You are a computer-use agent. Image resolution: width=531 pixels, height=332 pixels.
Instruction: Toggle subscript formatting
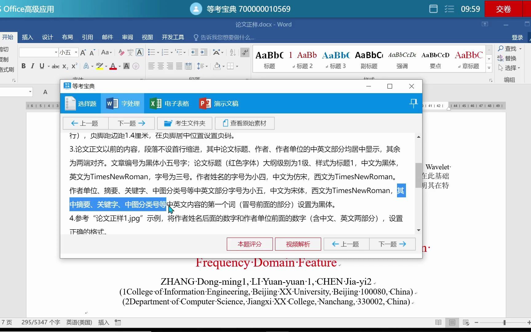click(x=65, y=66)
